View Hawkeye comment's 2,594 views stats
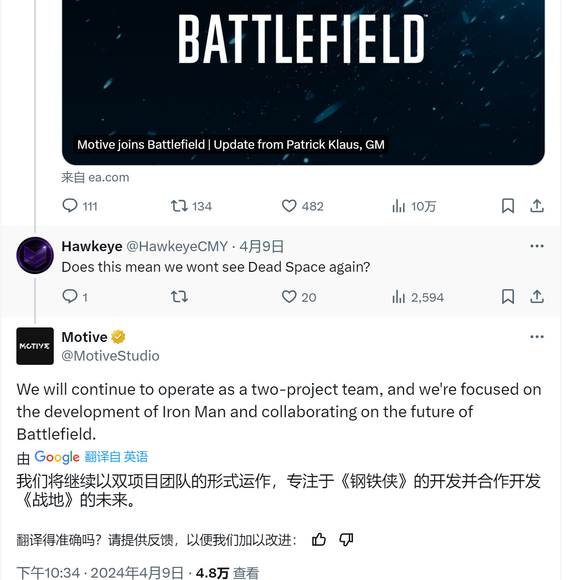 click(x=399, y=297)
